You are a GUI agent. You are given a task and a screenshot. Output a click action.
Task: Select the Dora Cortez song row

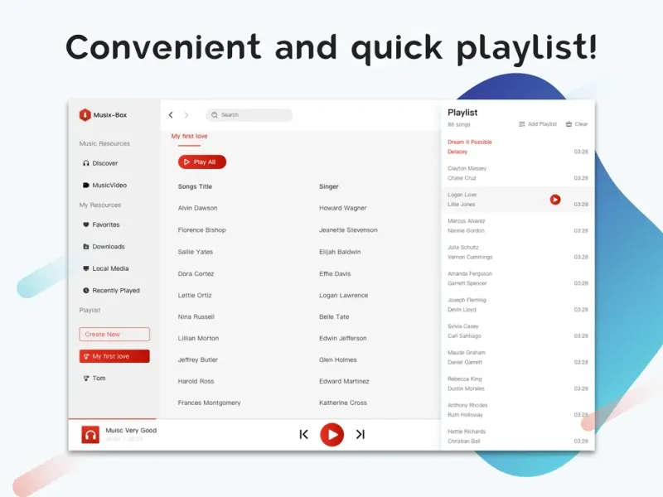pos(301,274)
